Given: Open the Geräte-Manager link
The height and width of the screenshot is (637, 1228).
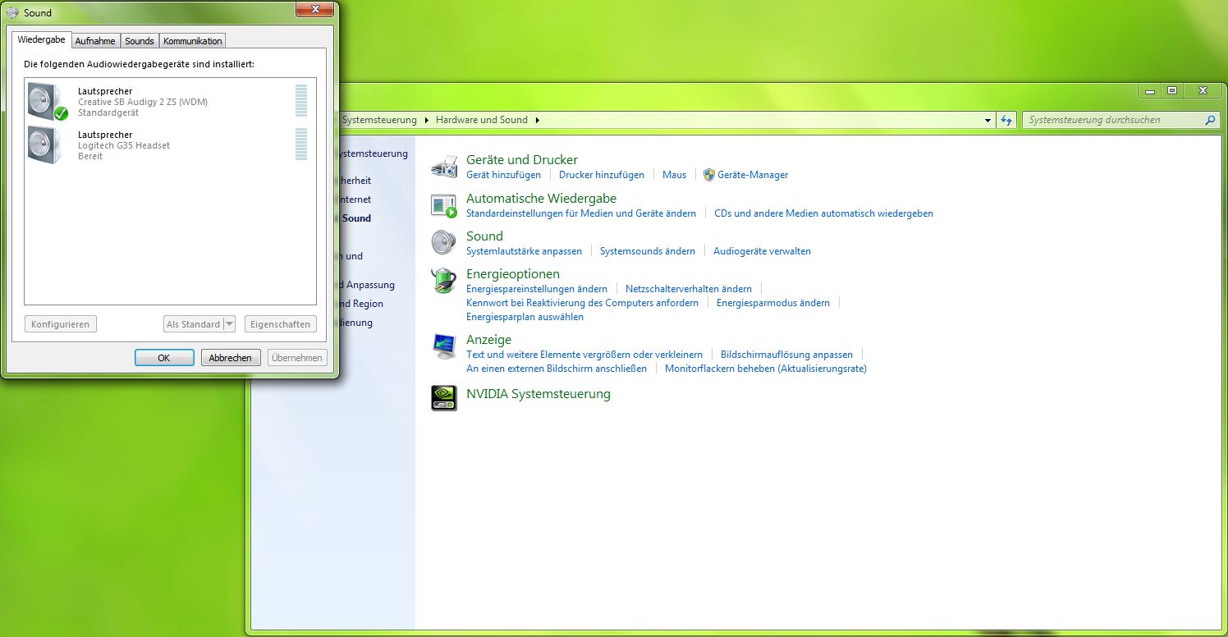Looking at the screenshot, I should (x=752, y=175).
